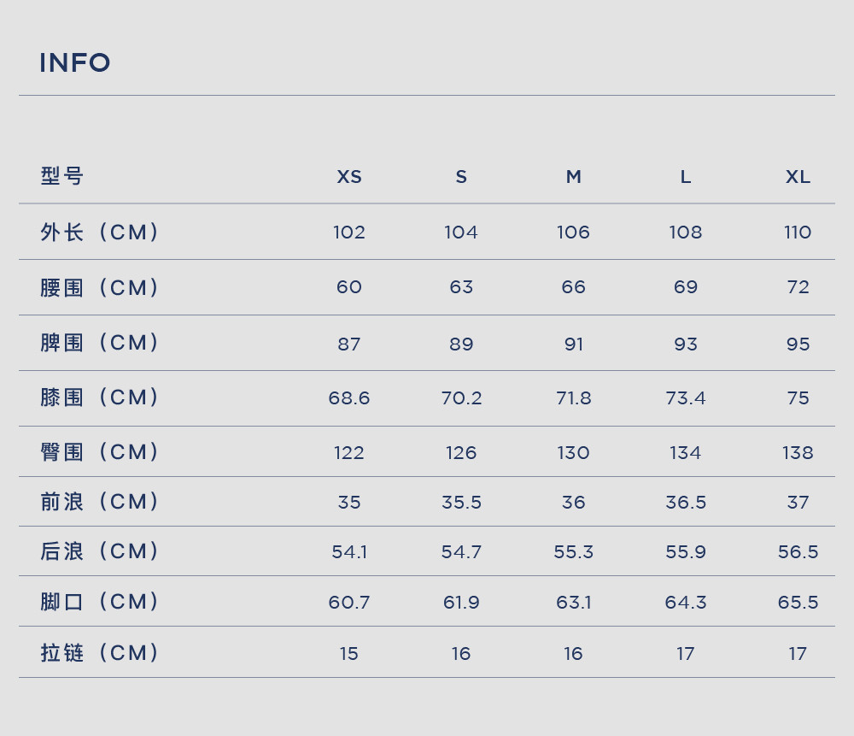Click the 68.6 knee value for XS
The width and height of the screenshot is (854, 736).
349,398
